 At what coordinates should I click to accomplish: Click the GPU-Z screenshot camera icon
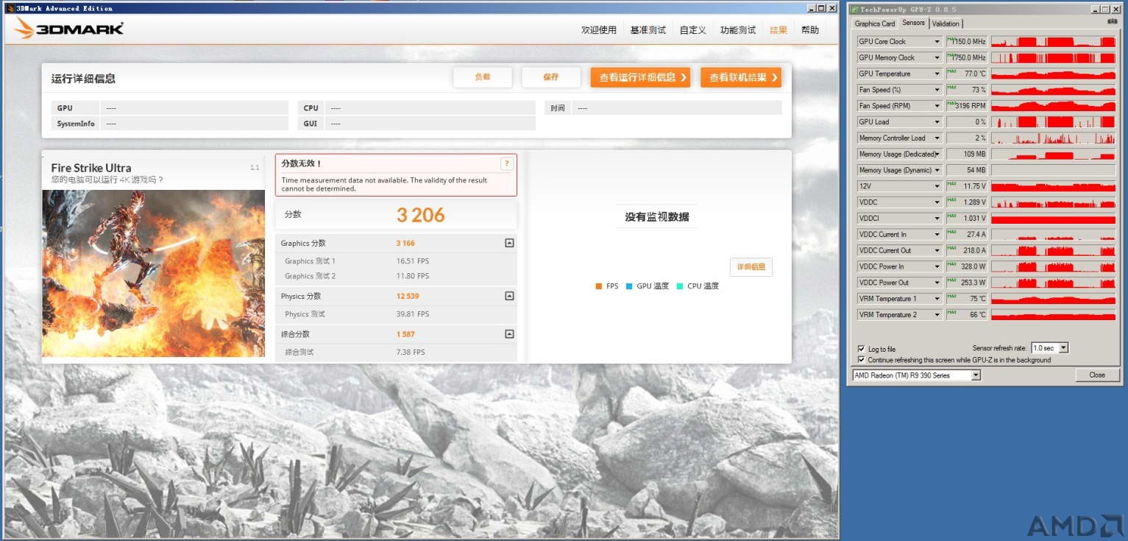[x=1112, y=22]
